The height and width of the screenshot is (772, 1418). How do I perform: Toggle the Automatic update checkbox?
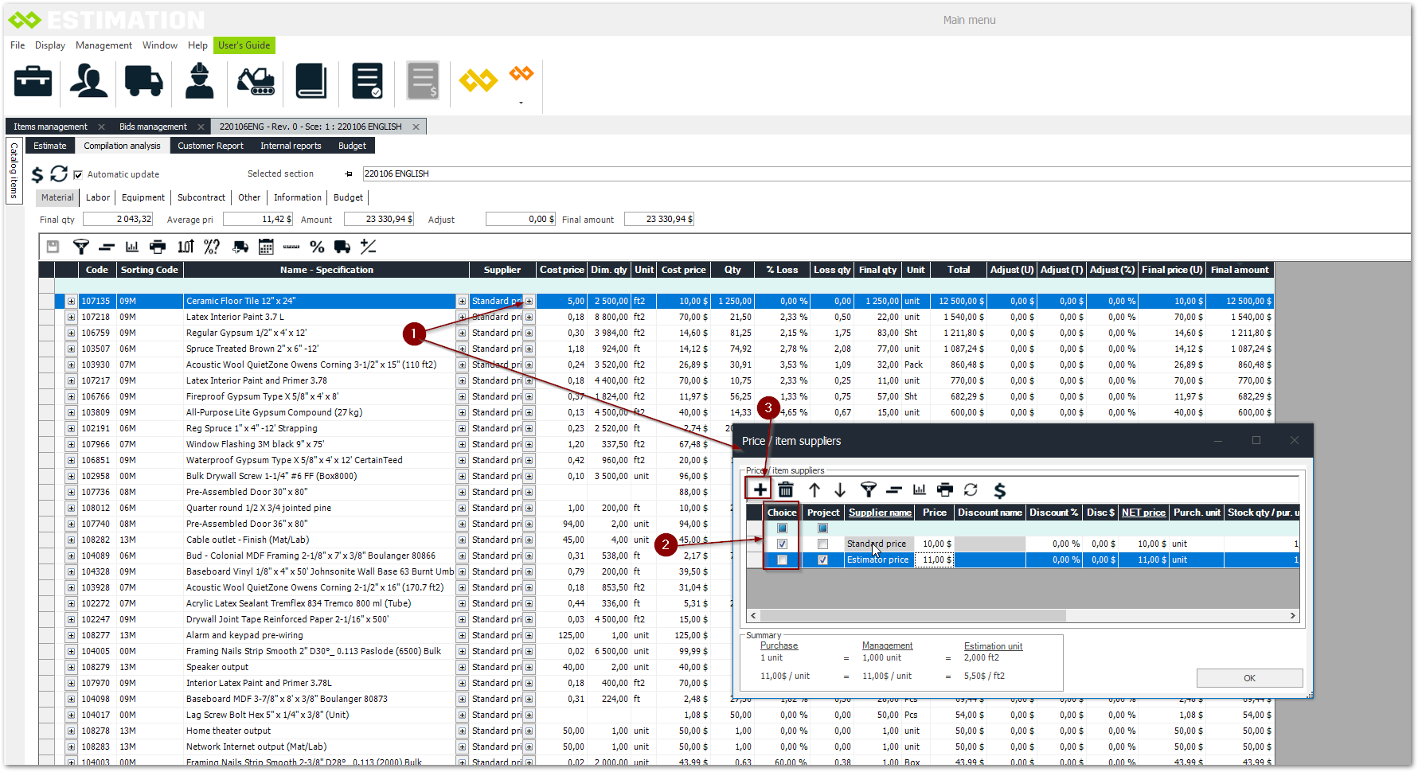78,174
